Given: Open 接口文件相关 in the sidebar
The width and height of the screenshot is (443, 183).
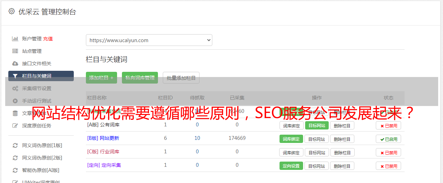Looking at the screenshot, I should [x=37, y=64].
